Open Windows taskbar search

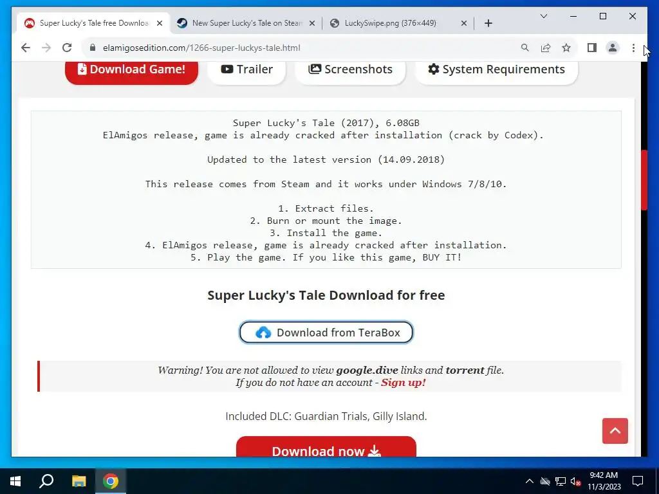[x=46, y=481]
